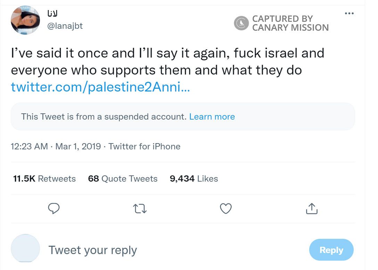The width and height of the screenshot is (378, 270).
Task: Click the Canary Mission bird logo
Action: pos(241,23)
